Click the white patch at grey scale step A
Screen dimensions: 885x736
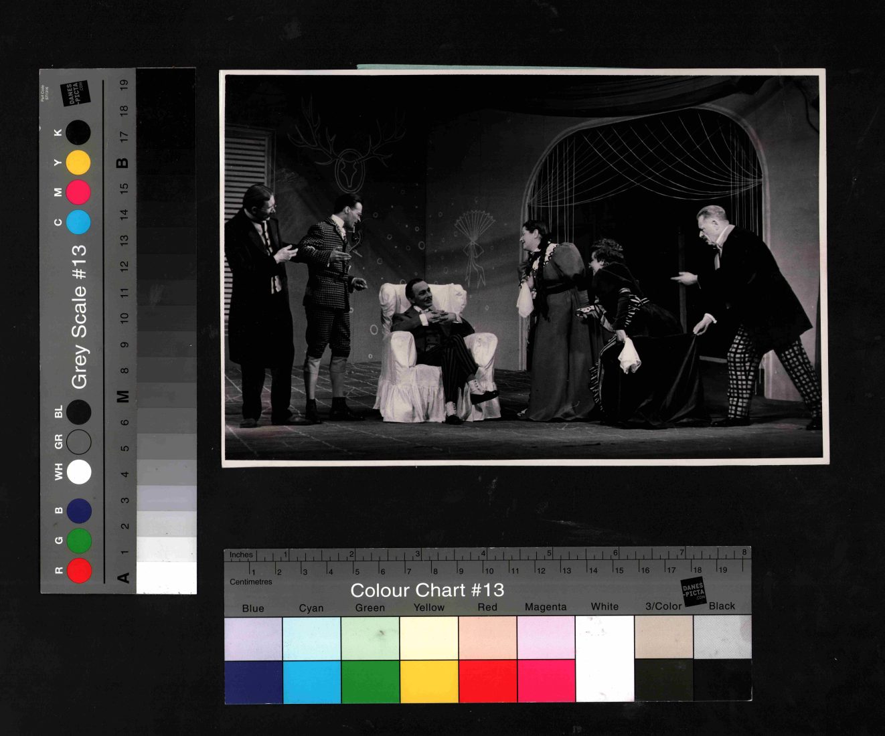pos(166,577)
